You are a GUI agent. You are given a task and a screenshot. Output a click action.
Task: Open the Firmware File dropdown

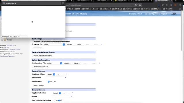(x=54, y=45)
